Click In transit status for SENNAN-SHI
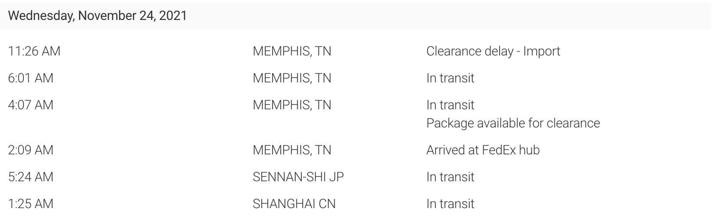Screen dimensions: 718x222 (x=450, y=177)
